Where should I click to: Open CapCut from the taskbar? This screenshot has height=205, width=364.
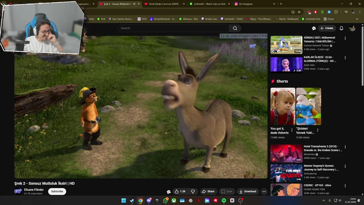pos(232,200)
